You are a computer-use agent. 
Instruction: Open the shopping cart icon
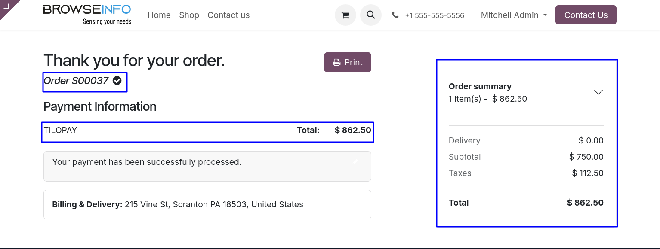345,15
